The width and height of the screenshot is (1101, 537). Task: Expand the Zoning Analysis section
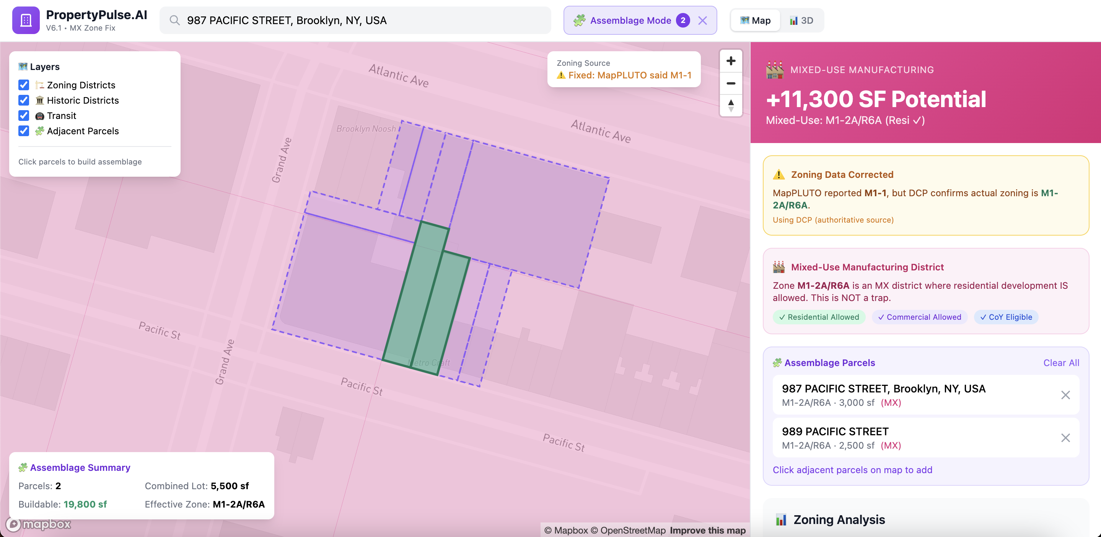click(839, 519)
